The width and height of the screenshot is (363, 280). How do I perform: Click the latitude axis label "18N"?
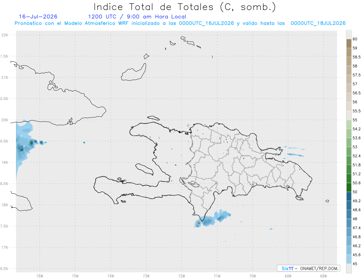pos(5,205)
